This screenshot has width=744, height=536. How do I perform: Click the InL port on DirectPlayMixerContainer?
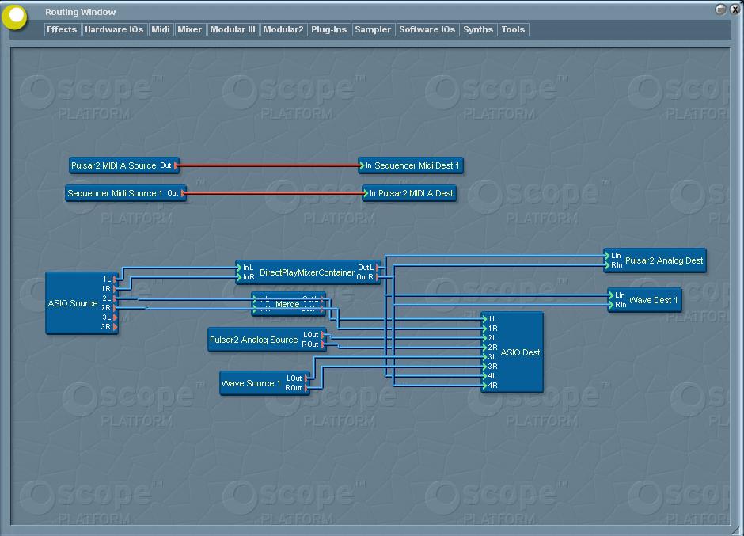point(239,268)
